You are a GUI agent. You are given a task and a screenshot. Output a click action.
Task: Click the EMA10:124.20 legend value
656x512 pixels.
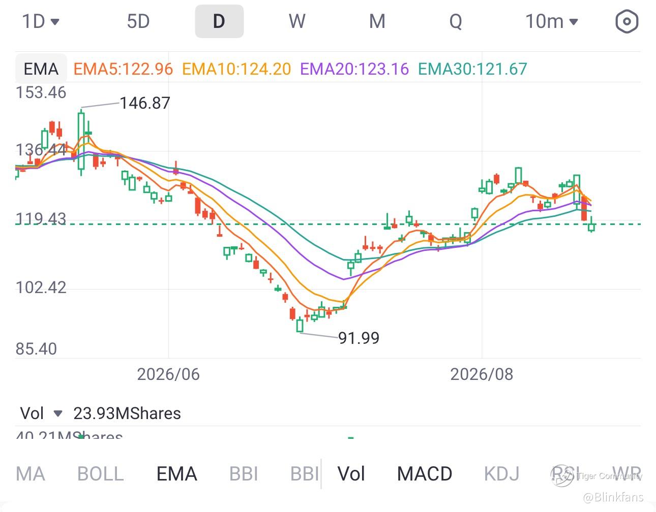tap(236, 69)
